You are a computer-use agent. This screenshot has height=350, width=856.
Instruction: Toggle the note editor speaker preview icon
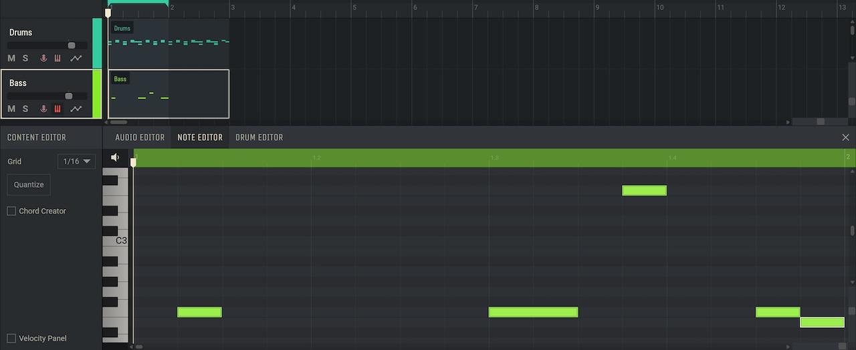[115, 158]
